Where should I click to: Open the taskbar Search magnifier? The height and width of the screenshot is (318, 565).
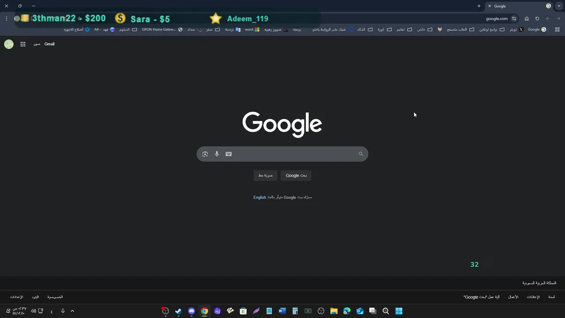386,311
